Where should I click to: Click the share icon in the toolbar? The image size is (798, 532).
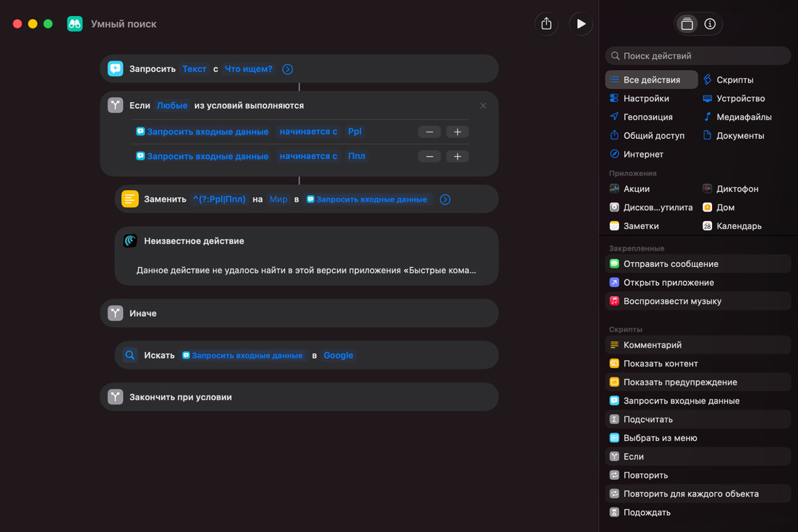(x=547, y=24)
